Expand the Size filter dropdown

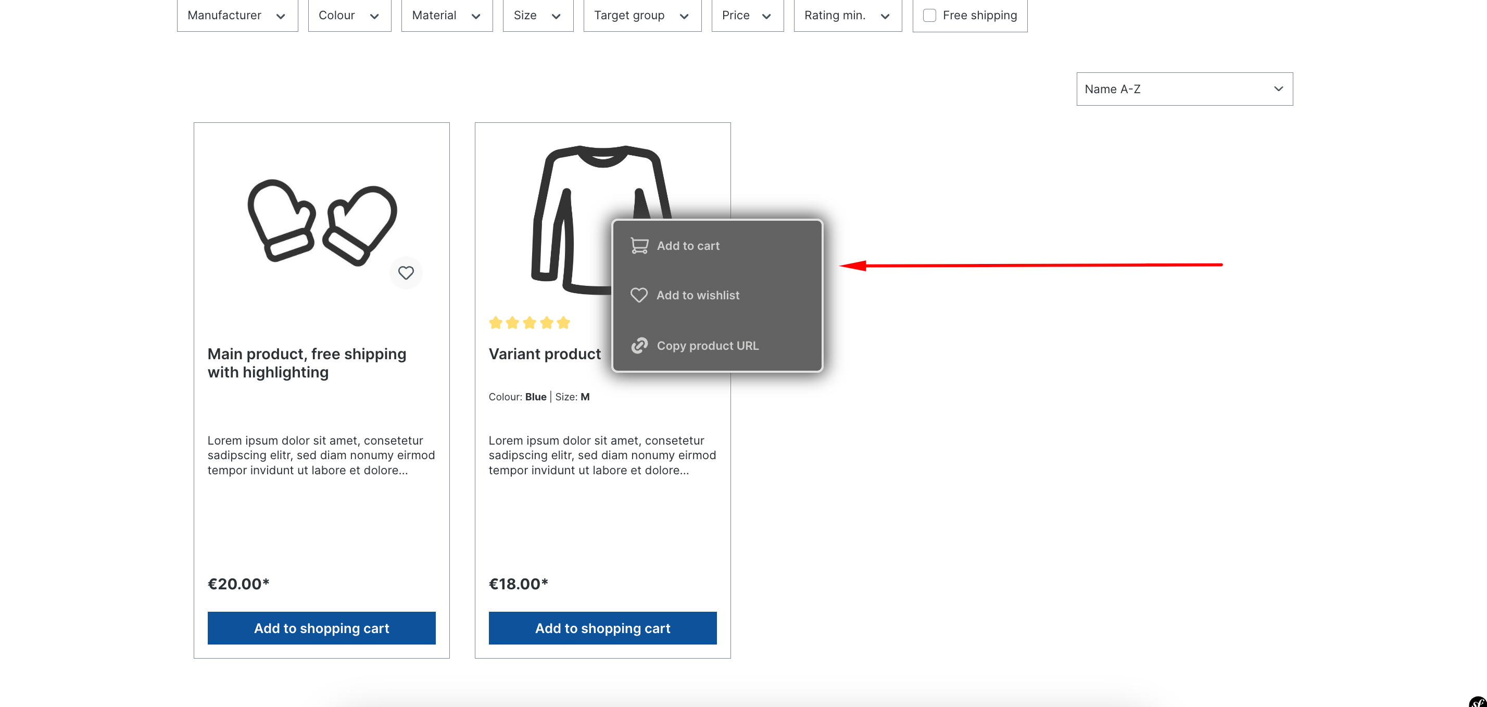(x=538, y=16)
